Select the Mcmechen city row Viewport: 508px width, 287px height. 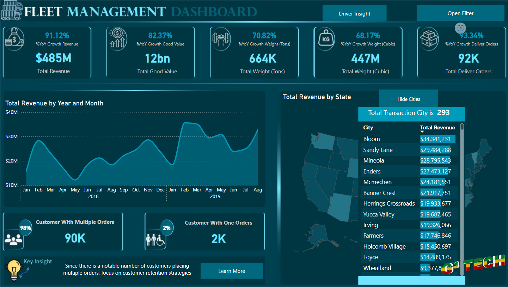pos(409,182)
